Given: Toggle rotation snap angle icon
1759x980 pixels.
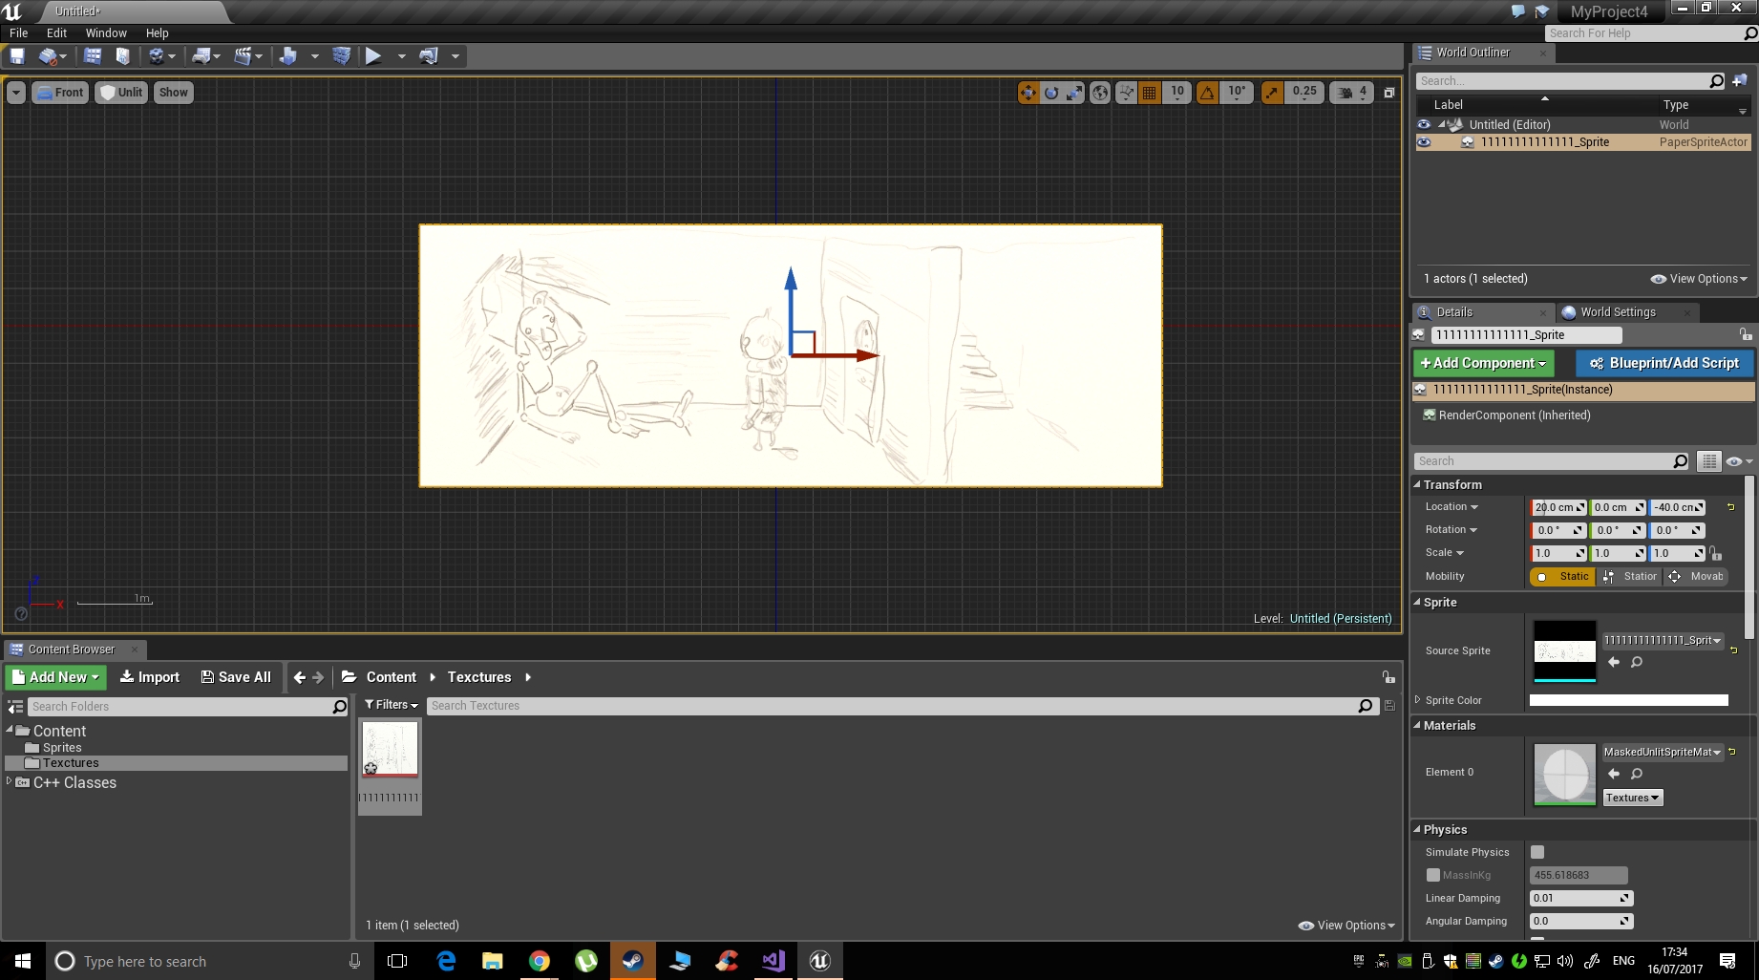Looking at the screenshot, I should 1208,93.
